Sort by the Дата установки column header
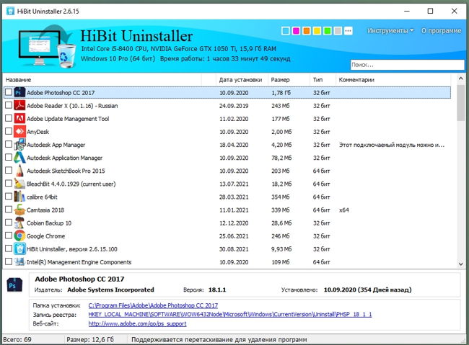 [x=242, y=80]
